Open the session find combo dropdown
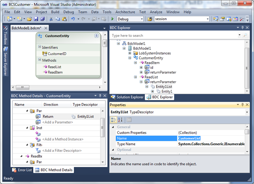 tap(208, 19)
